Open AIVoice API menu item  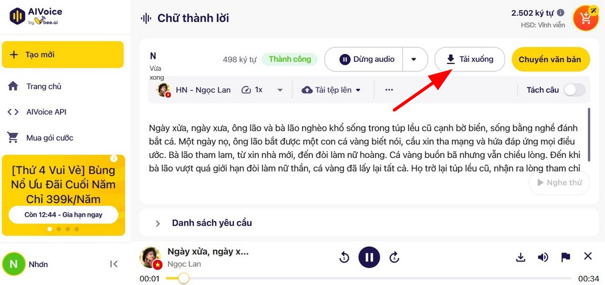click(x=46, y=112)
